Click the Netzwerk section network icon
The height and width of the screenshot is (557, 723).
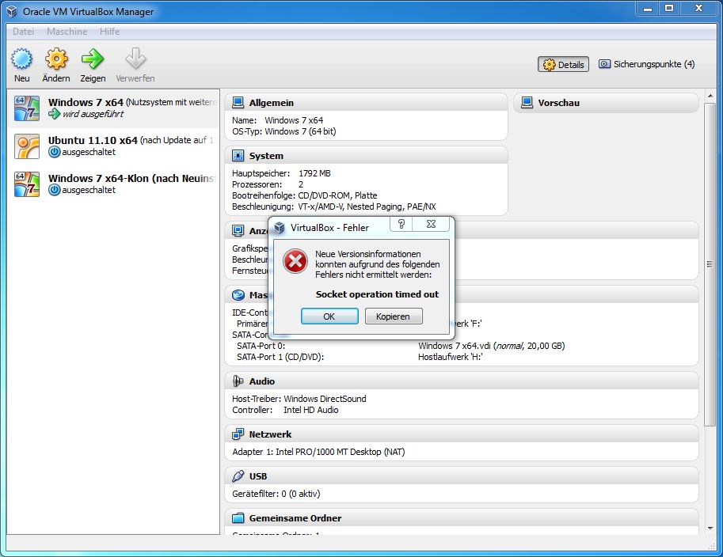point(238,434)
